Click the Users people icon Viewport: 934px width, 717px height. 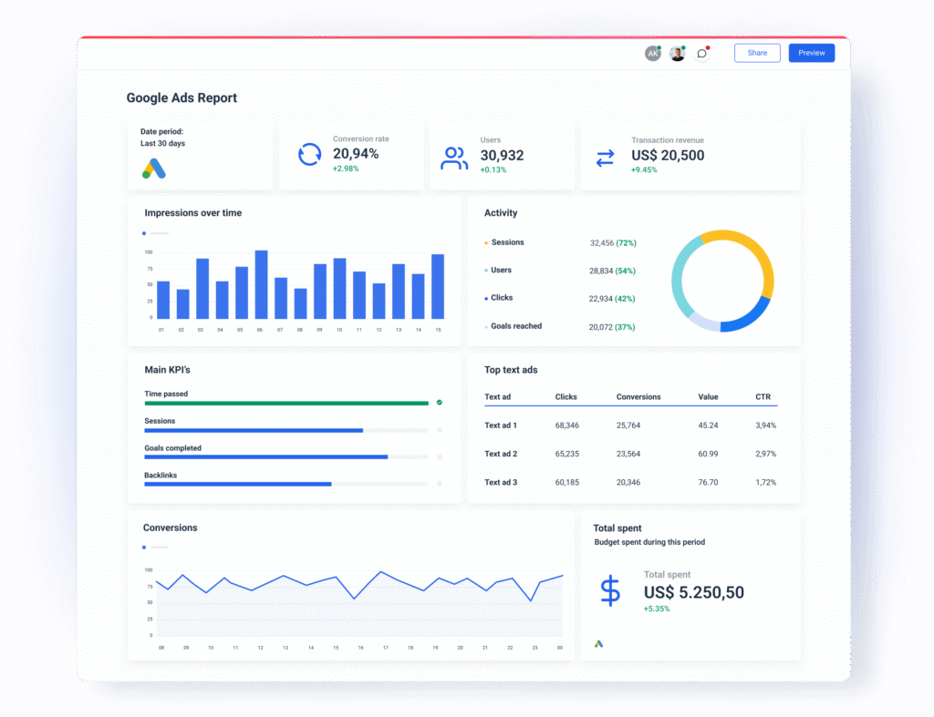(454, 159)
